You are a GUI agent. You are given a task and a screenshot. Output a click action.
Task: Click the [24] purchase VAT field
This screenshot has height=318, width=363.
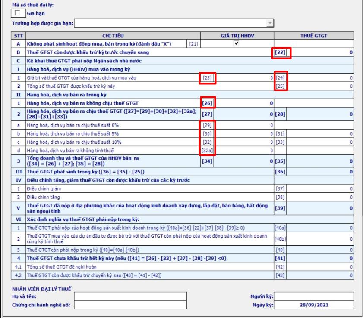[320, 78]
